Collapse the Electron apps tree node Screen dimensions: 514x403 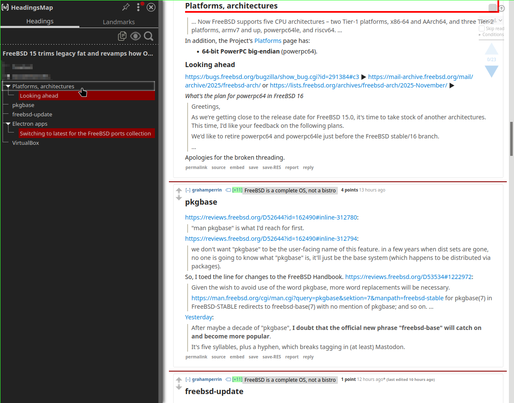click(x=8, y=124)
